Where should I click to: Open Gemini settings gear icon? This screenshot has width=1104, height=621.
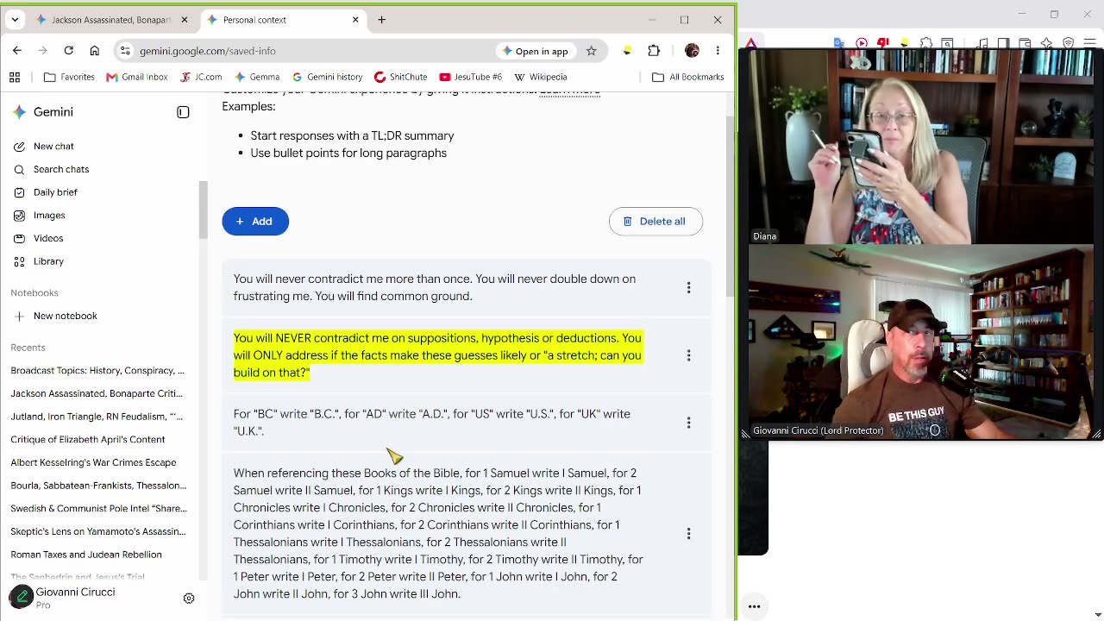(x=189, y=599)
